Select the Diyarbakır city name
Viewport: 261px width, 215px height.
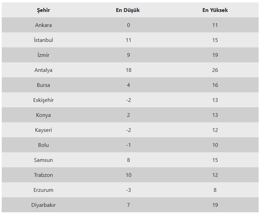click(43, 205)
